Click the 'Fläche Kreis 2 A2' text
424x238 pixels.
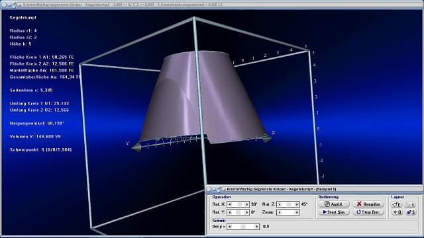[x=42, y=64]
